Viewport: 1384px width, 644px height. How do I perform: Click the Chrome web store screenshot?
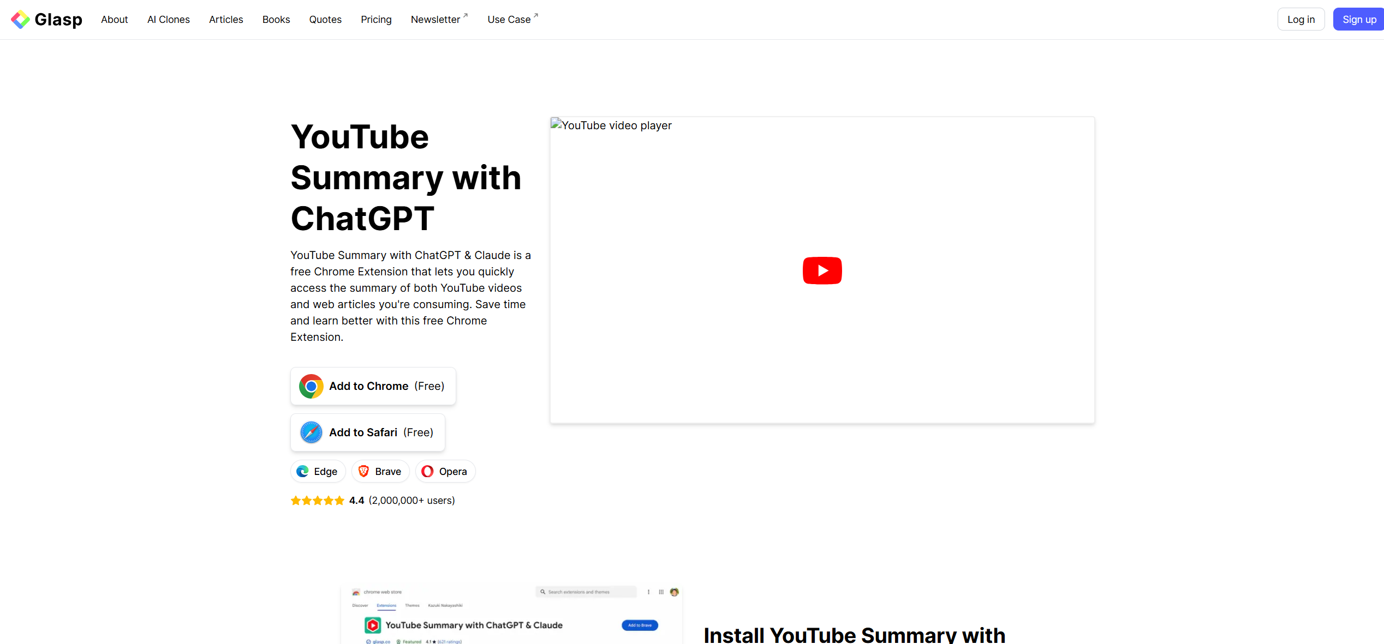pyautogui.click(x=511, y=615)
